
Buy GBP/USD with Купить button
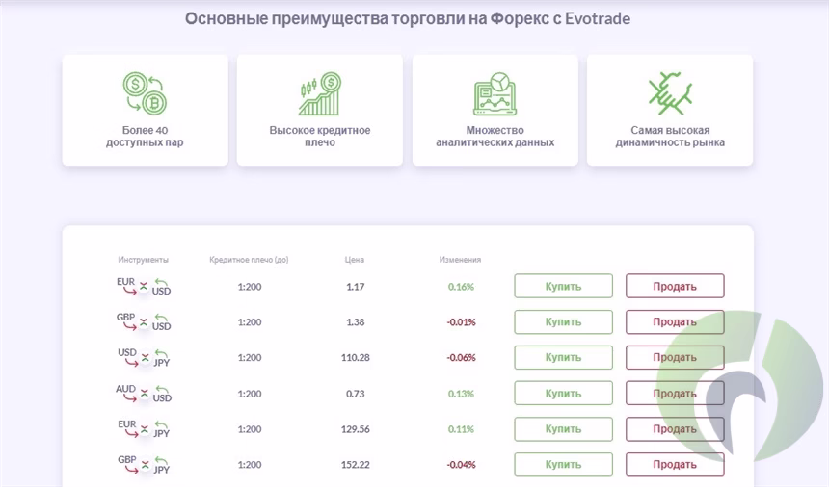(x=563, y=321)
